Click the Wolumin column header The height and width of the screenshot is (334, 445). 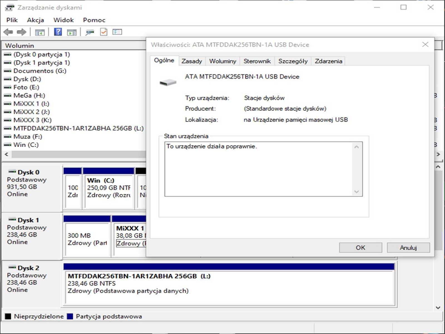(74, 45)
